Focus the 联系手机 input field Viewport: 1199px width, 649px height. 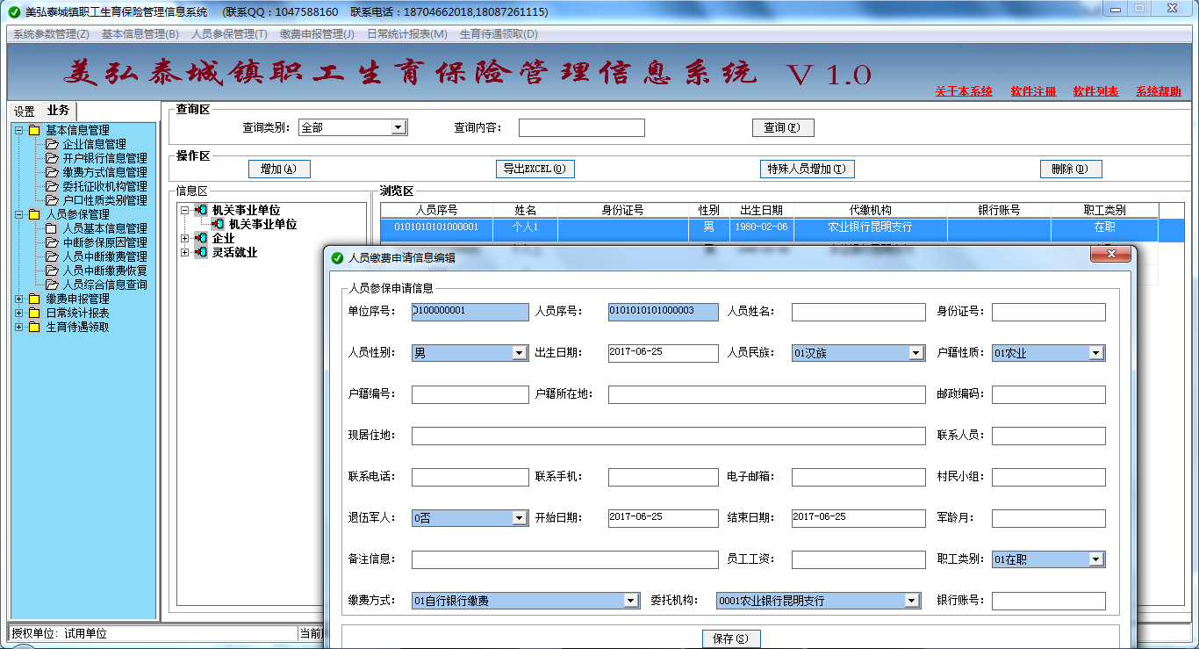pyautogui.click(x=664, y=477)
